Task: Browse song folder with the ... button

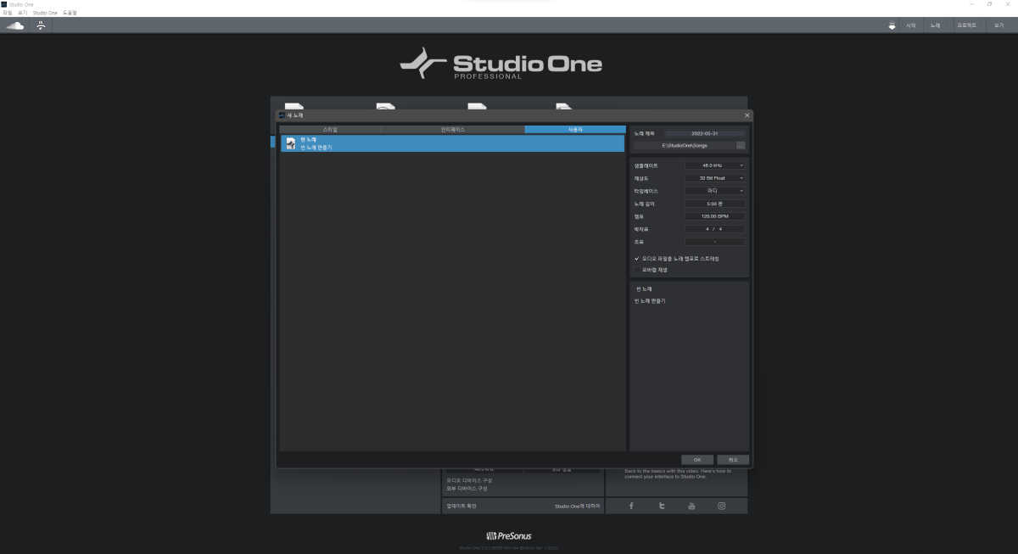Action: pos(741,145)
